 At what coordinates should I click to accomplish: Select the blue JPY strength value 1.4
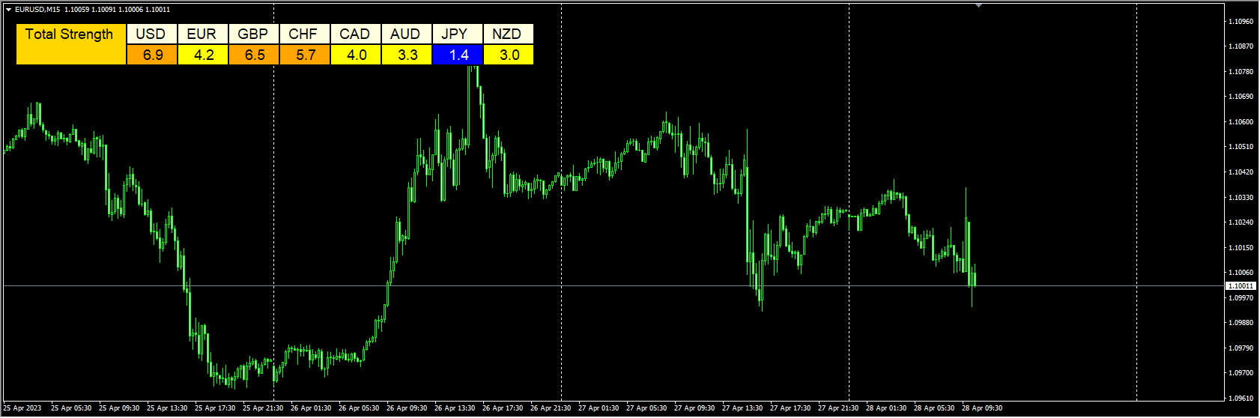[457, 55]
